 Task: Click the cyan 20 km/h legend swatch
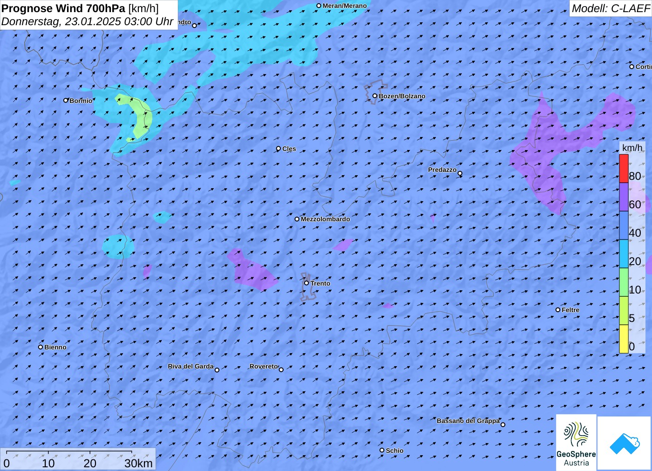coord(624,253)
